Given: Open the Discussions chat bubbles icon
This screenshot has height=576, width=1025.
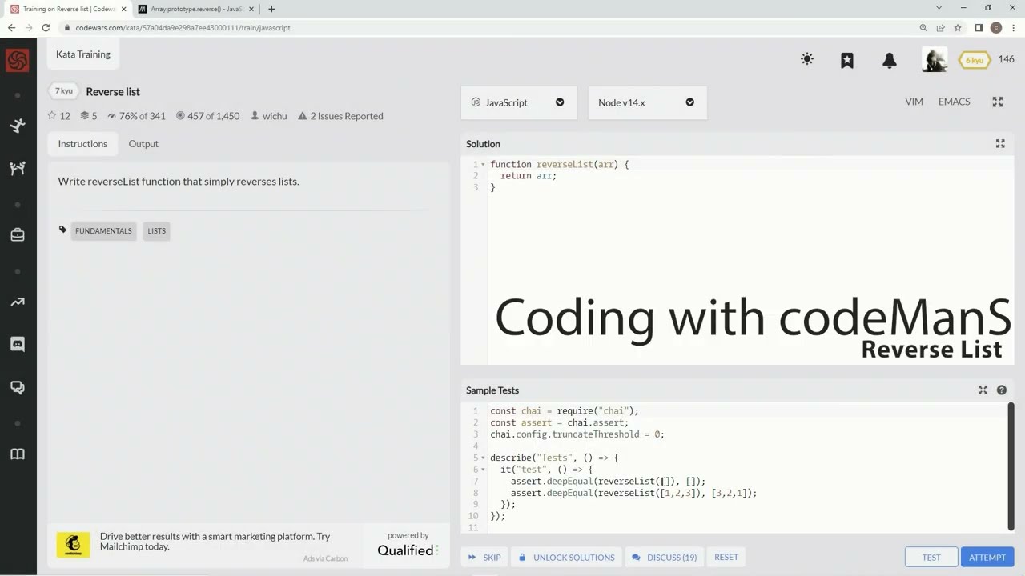Looking at the screenshot, I should (x=18, y=387).
